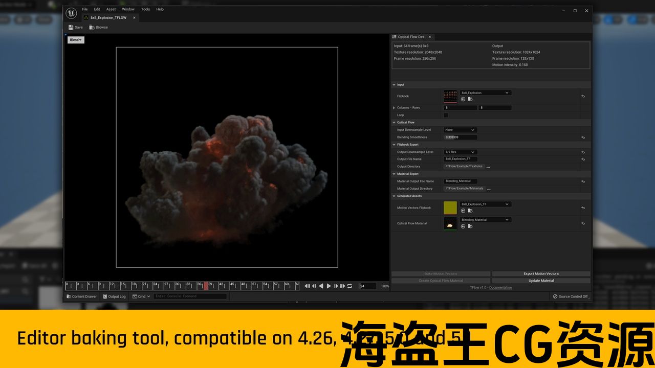
Task: Open the Content Drawer
Action: [81, 296]
